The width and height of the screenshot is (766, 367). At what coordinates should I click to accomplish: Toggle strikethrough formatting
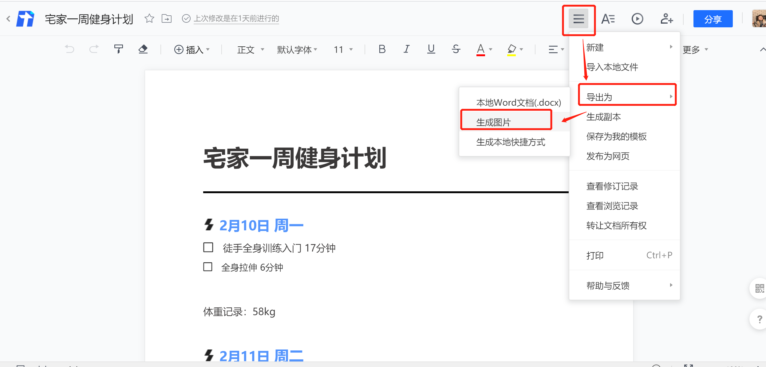(x=456, y=49)
